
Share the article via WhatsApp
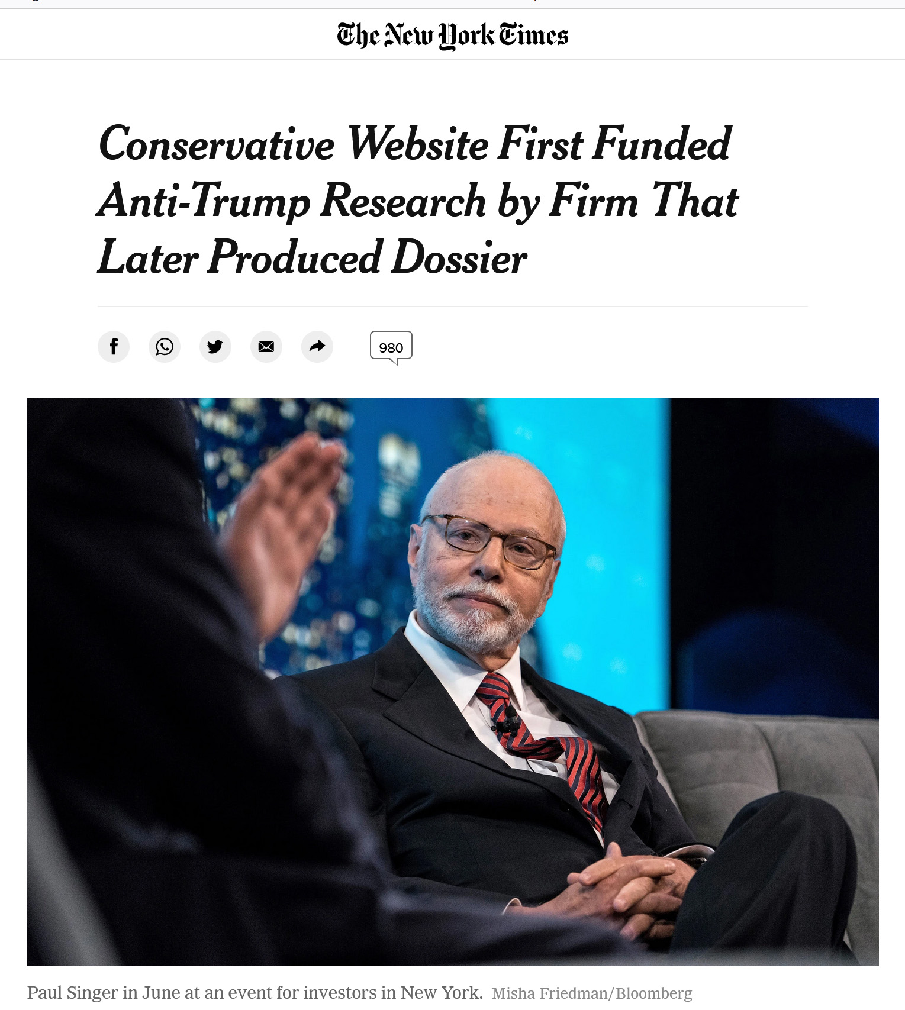[x=165, y=346]
